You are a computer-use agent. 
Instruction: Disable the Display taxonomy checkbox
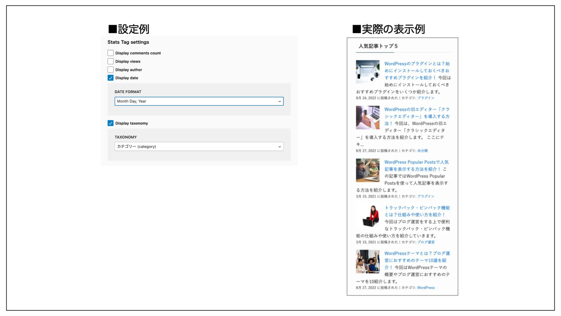(x=111, y=123)
